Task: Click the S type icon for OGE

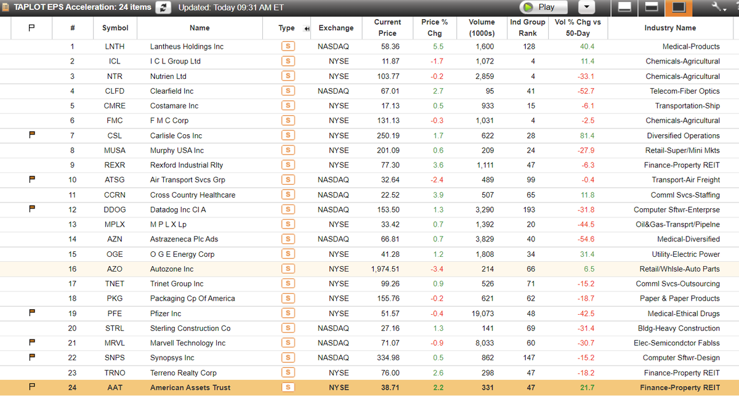Action: pyautogui.click(x=287, y=254)
